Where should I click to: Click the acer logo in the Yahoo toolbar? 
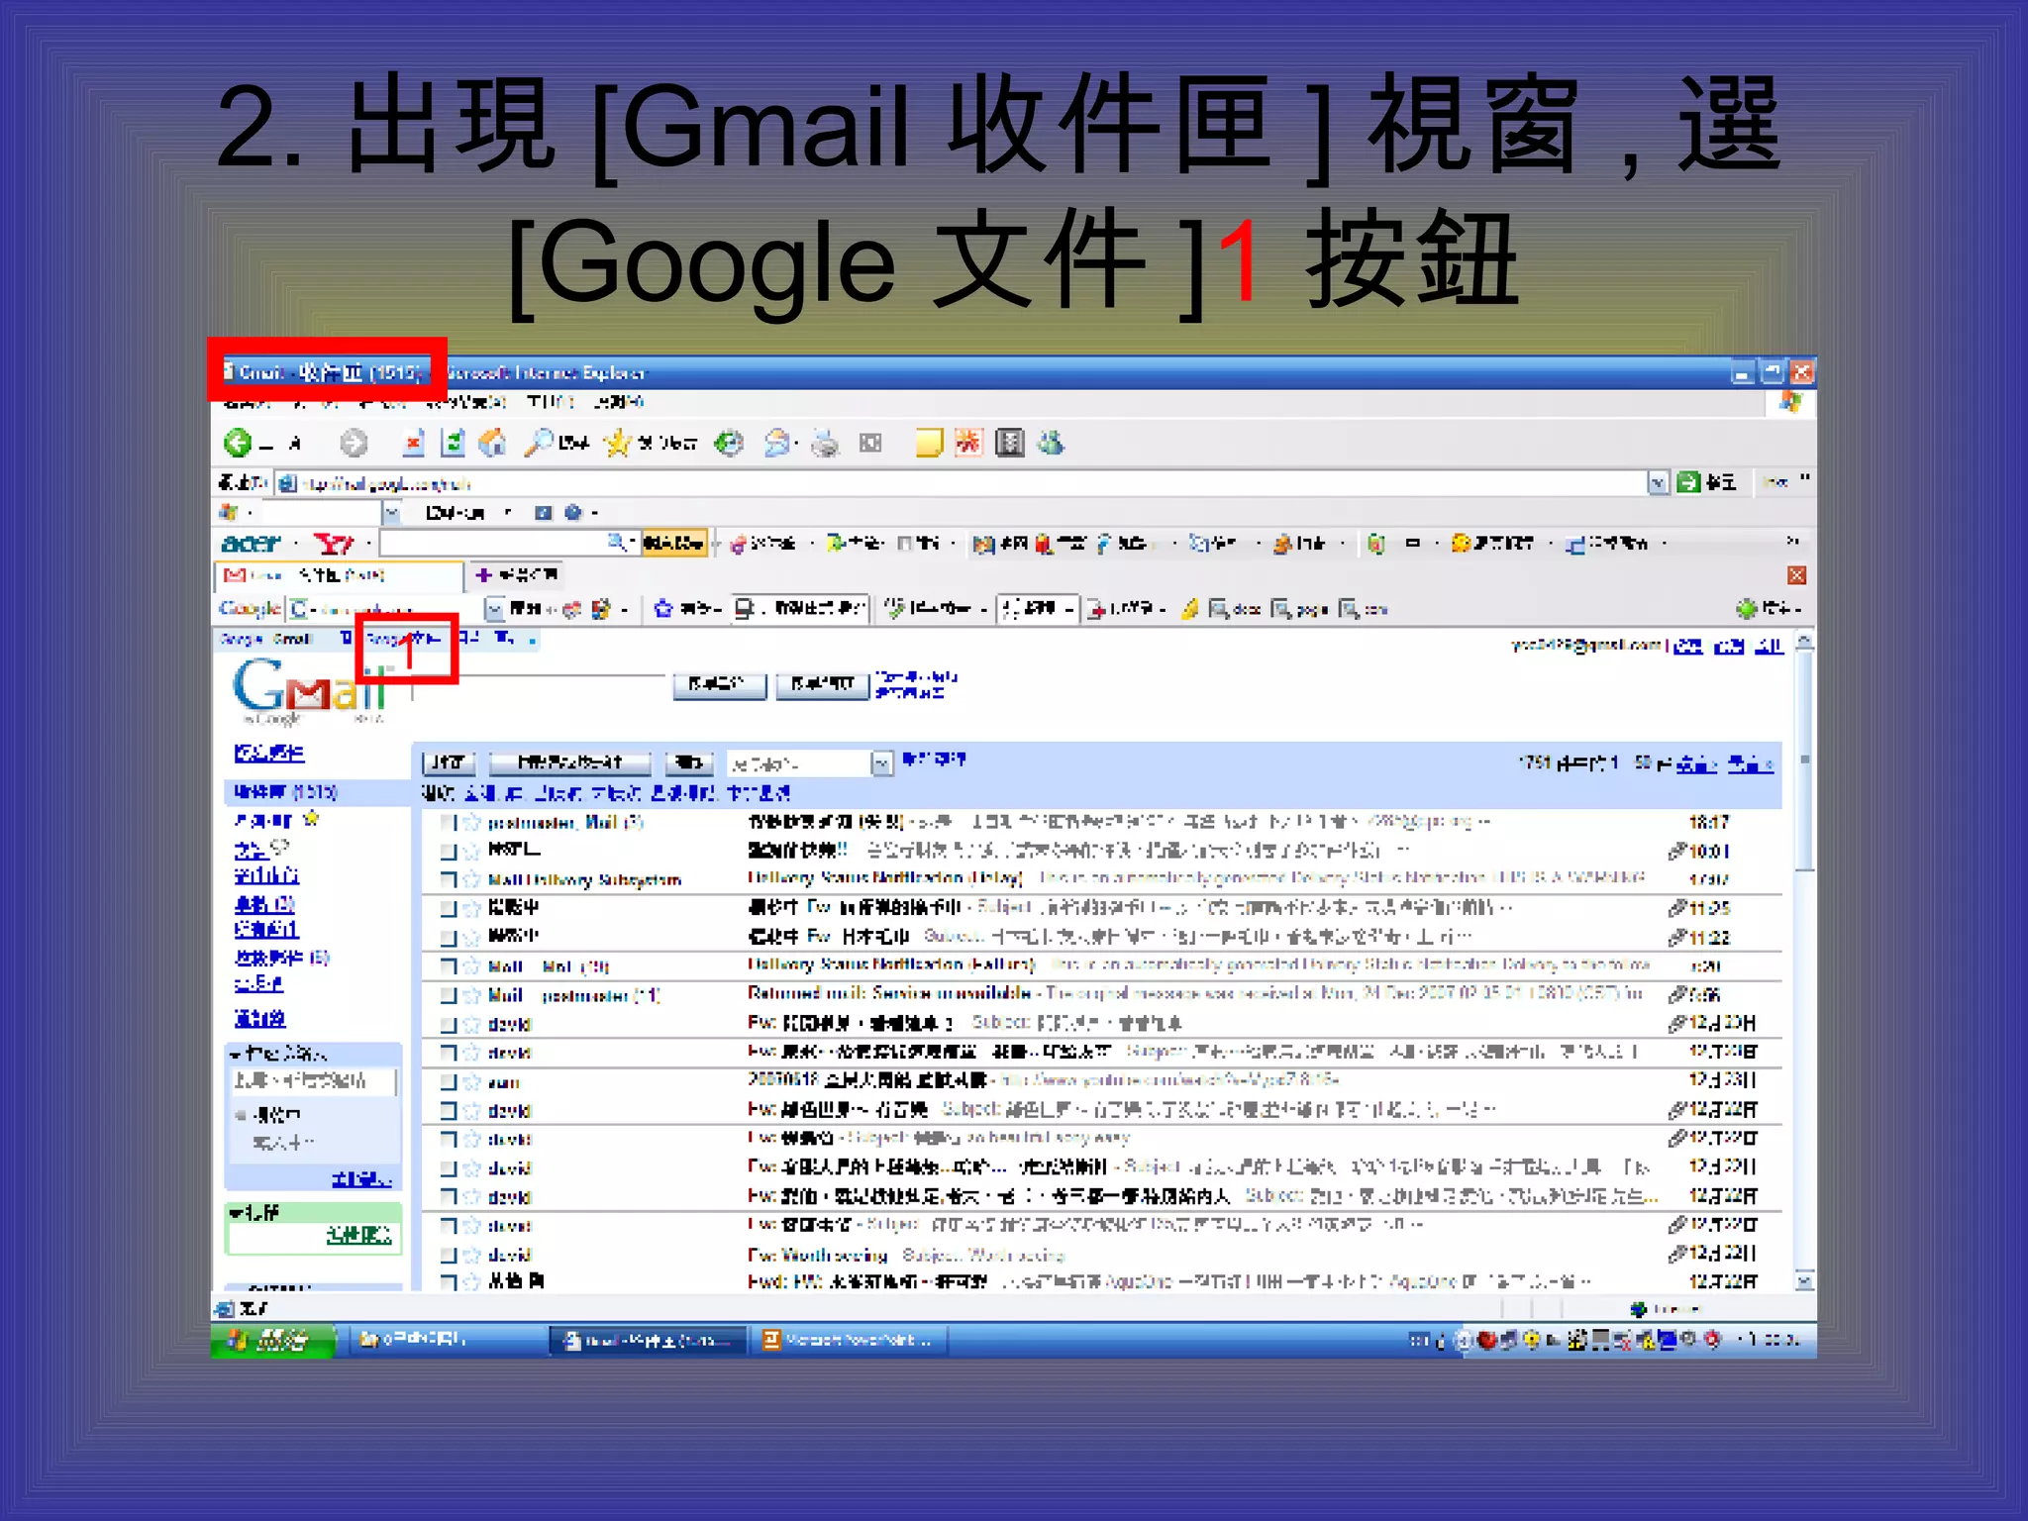coord(251,543)
